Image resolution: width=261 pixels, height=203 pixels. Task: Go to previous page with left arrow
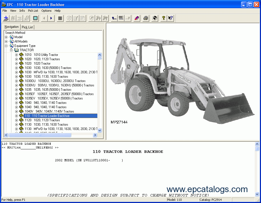point(44,18)
